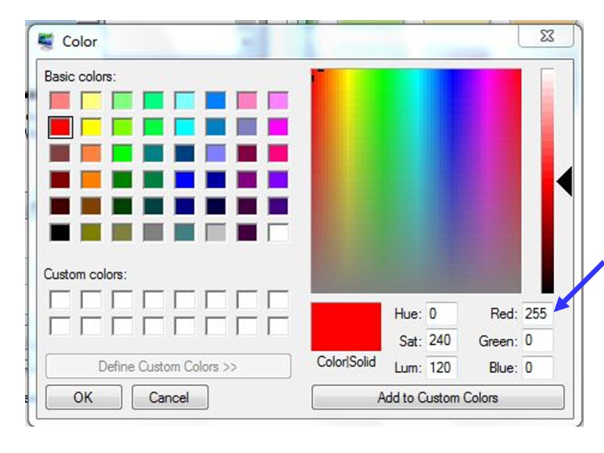
Task: Select the hot pink swatch ending third row
Action: 278,154
